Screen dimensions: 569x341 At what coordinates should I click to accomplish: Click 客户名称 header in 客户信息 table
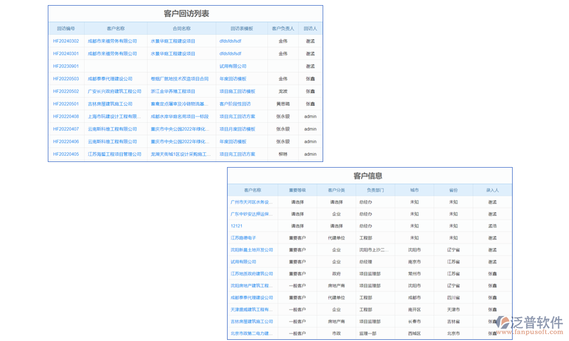click(x=250, y=190)
